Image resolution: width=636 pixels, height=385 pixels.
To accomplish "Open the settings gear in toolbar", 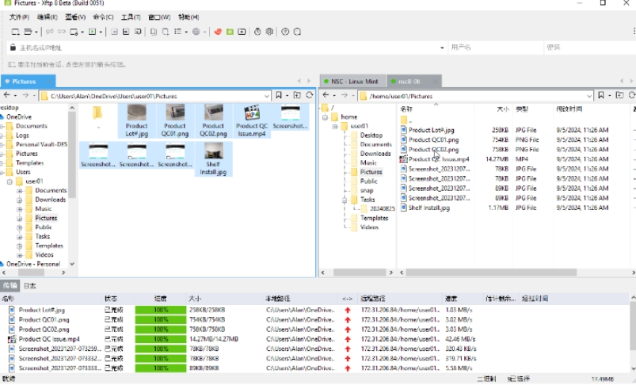I will pyautogui.click(x=269, y=32).
